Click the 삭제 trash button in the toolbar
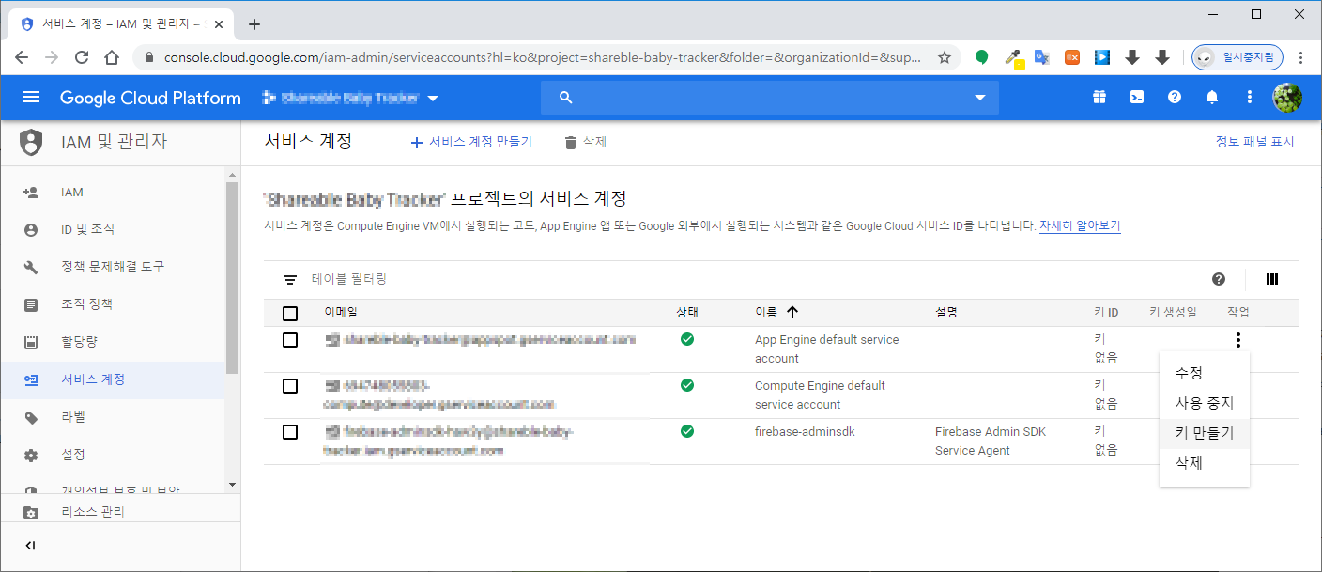1322x572 pixels. (x=585, y=142)
